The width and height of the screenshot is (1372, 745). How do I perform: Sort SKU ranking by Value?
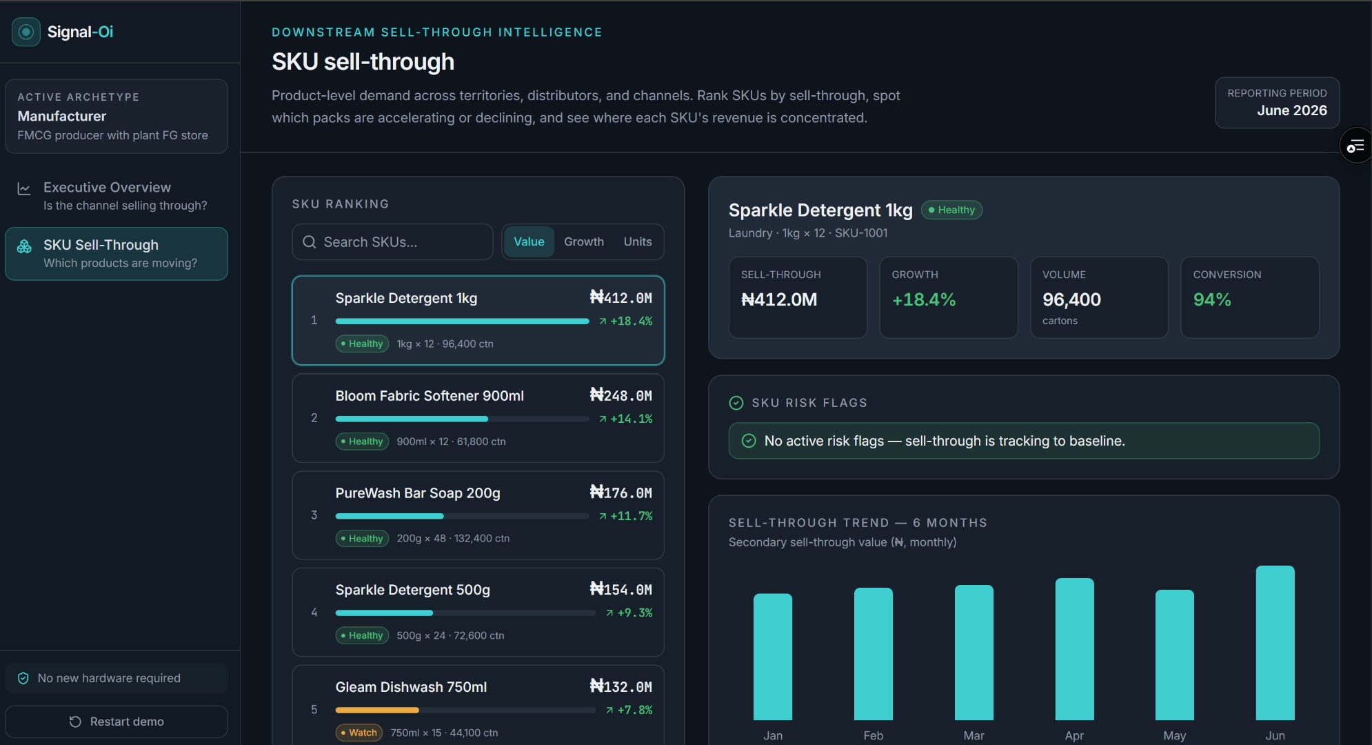click(529, 242)
